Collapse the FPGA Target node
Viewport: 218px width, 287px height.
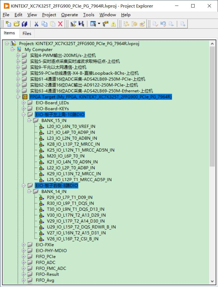[18, 97]
